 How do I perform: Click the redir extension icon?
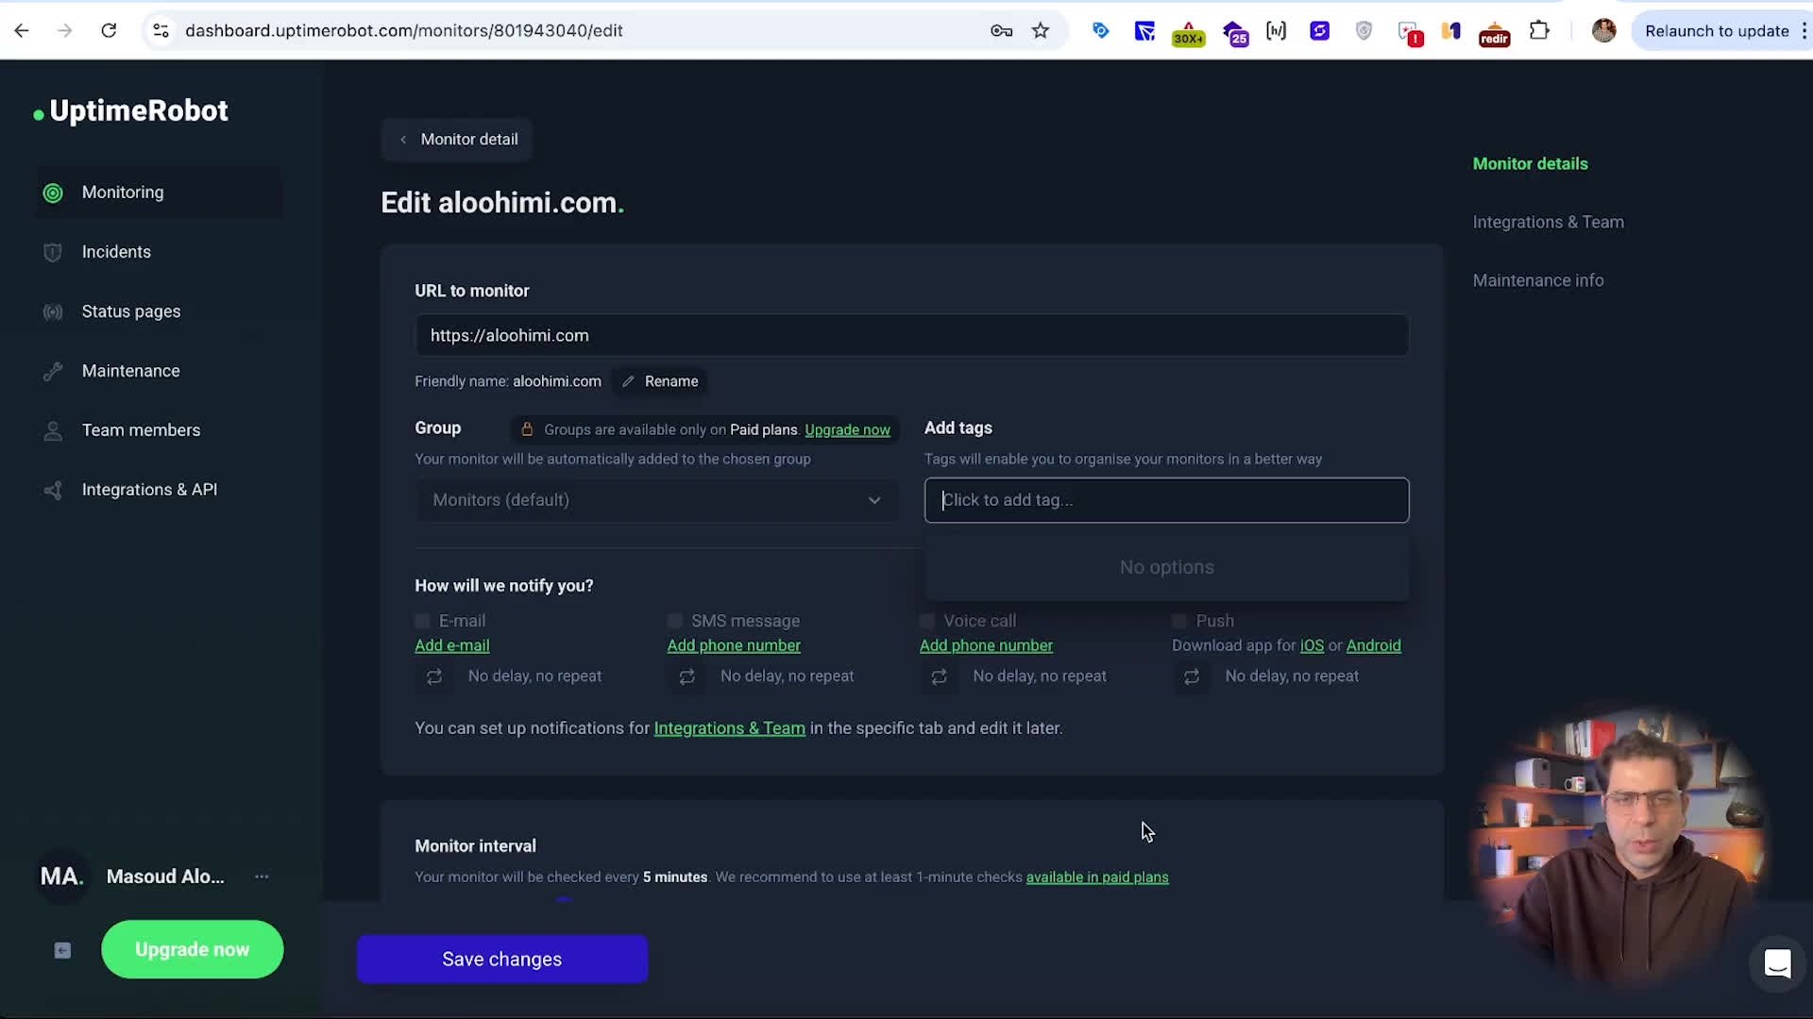coord(1494,32)
